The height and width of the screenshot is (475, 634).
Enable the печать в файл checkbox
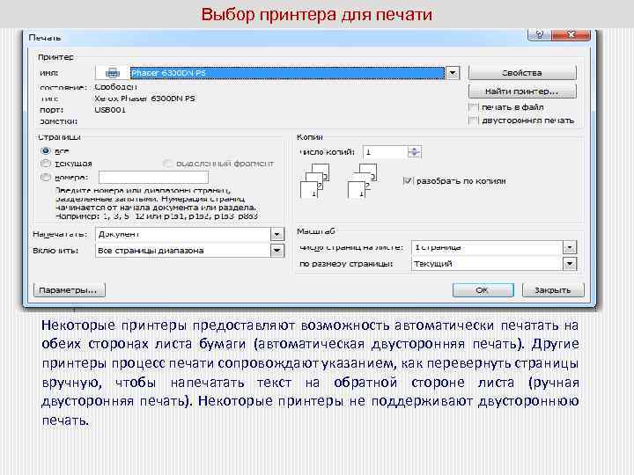(x=474, y=107)
